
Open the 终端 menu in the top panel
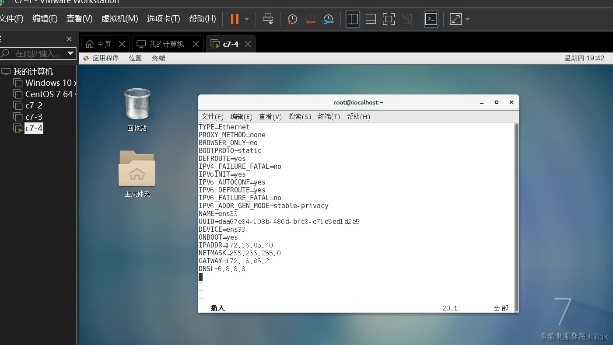pyautogui.click(x=159, y=58)
